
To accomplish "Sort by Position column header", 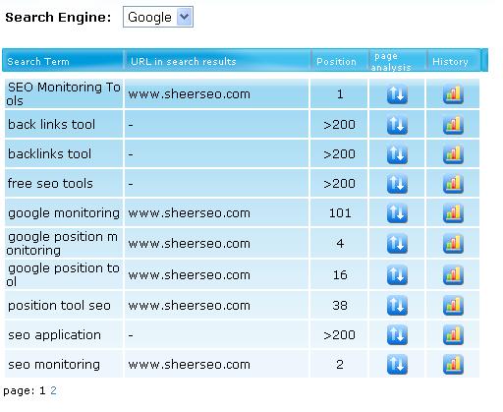I will pyautogui.click(x=336, y=62).
